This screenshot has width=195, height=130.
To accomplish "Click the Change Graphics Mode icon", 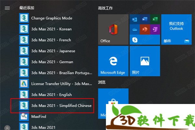I will 24,18.
